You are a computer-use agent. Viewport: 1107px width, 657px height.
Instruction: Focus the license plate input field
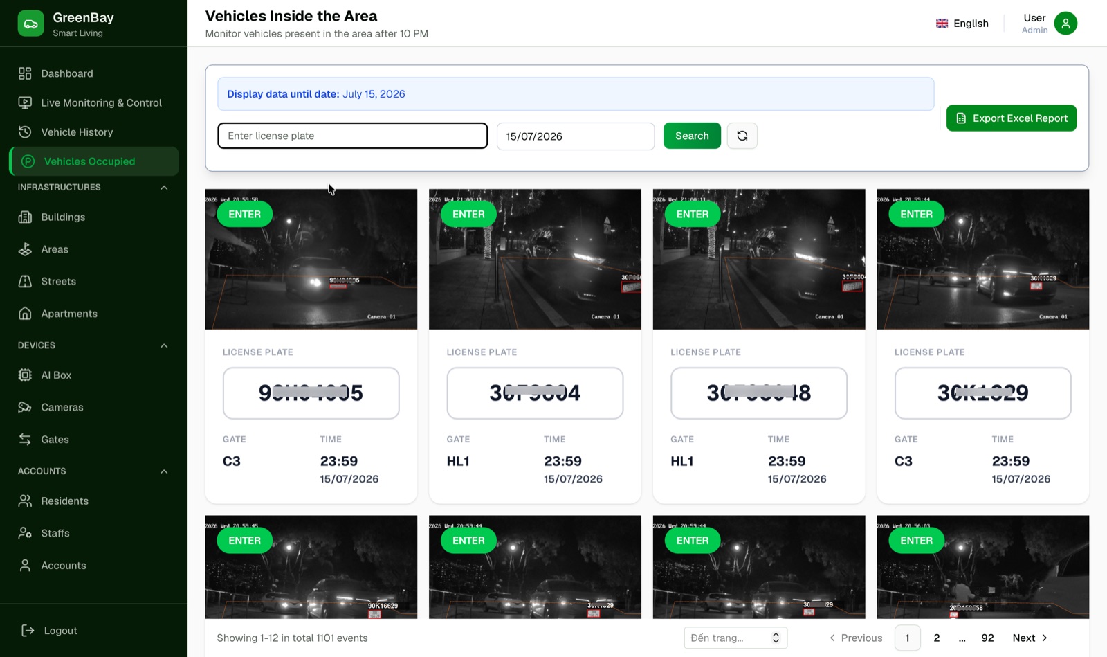[x=353, y=136]
